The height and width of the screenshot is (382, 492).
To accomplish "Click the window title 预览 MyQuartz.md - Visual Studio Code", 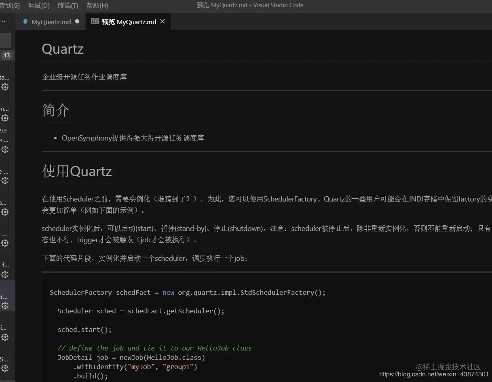I will tap(250, 5).
